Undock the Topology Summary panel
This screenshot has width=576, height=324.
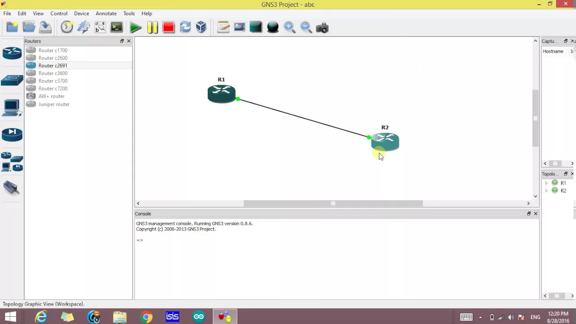(x=566, y=174)
